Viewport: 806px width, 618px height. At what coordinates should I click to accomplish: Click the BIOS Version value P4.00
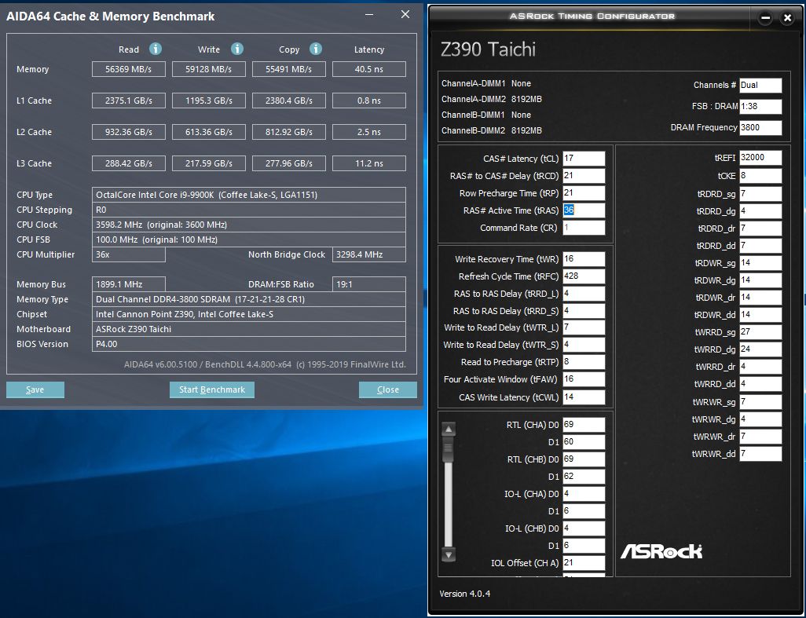point(249,344)
